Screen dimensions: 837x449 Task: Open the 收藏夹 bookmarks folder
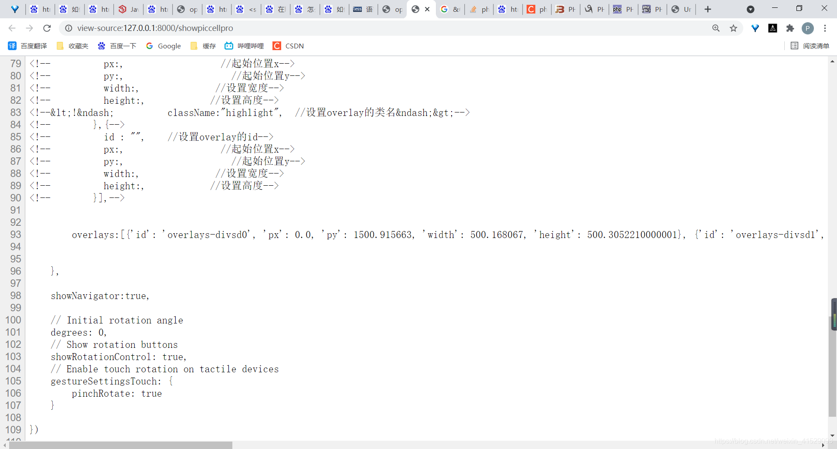[72, 46]
